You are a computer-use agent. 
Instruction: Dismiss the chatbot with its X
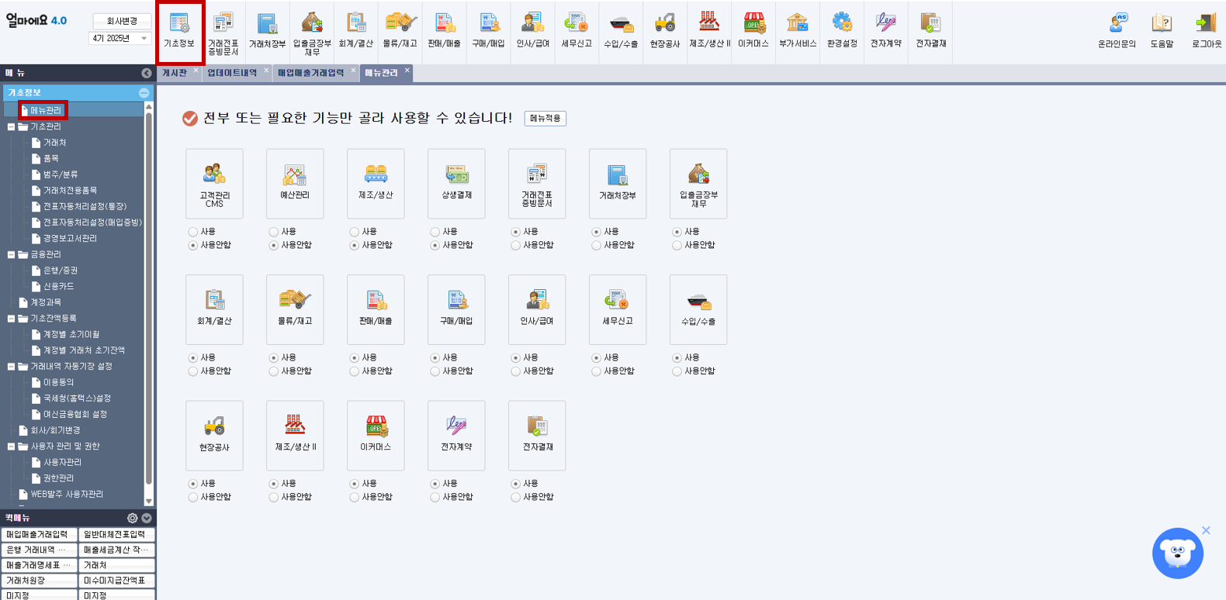tap(1206, 530)
